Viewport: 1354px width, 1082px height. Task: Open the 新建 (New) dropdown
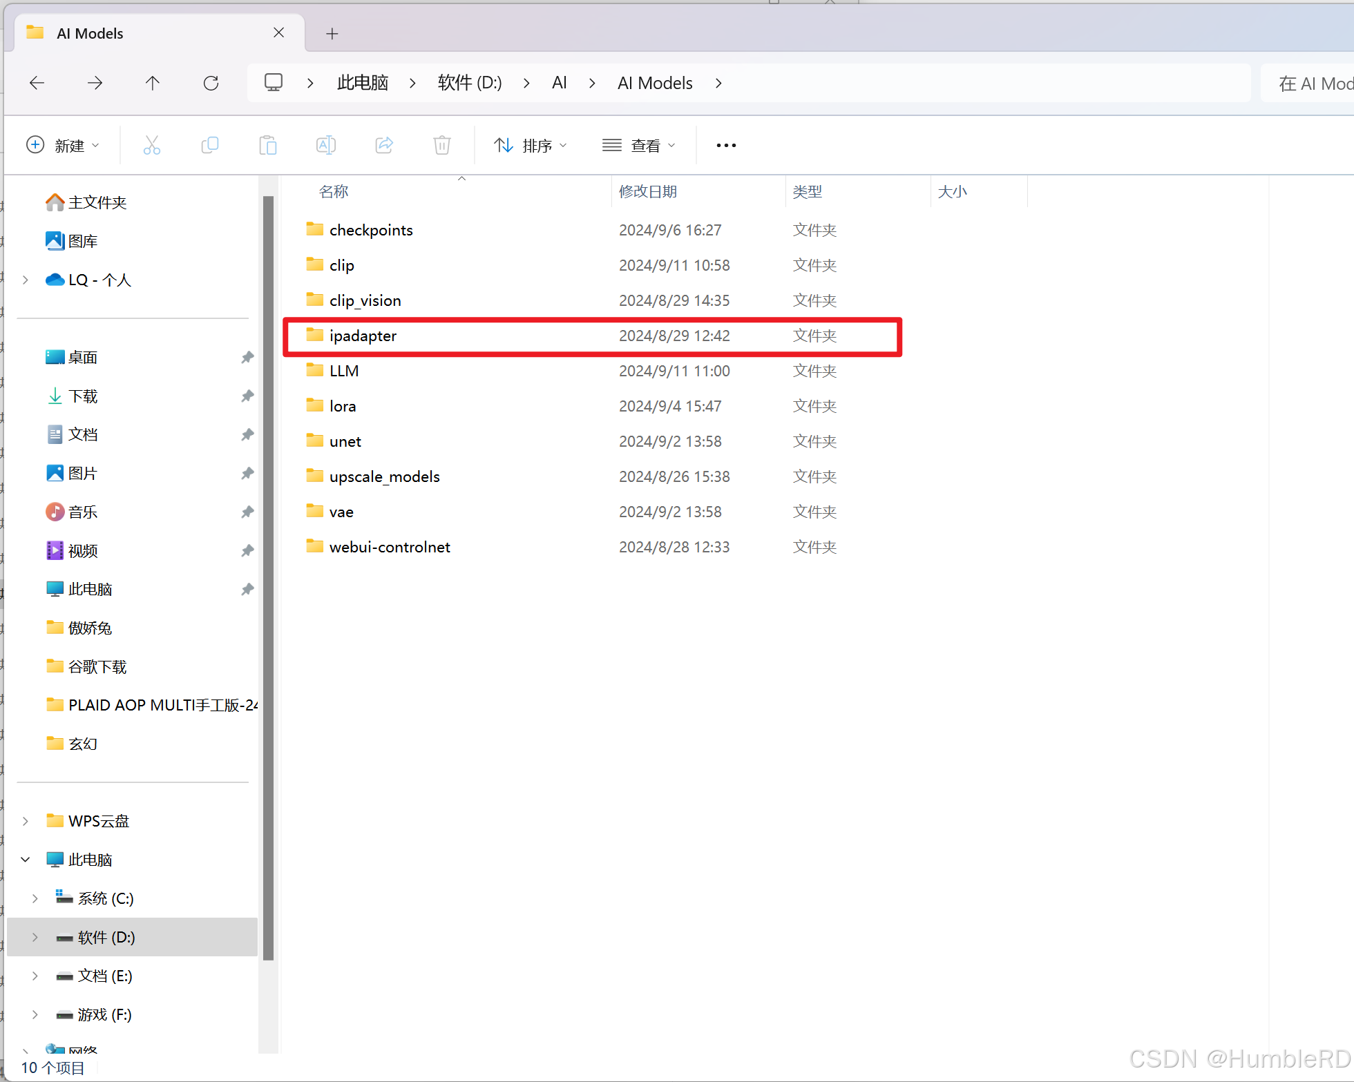[x=63, y=145]
